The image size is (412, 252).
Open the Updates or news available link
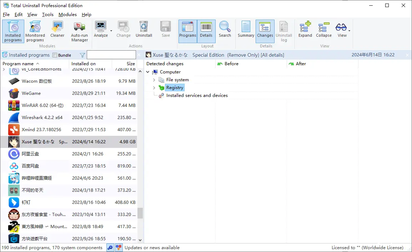pos(152,247)
